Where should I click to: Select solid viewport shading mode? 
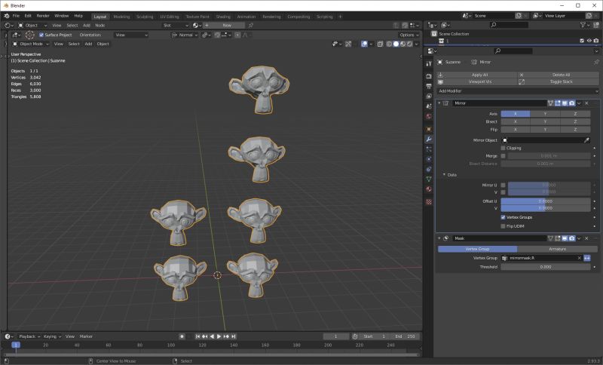(x=396, y=44)
